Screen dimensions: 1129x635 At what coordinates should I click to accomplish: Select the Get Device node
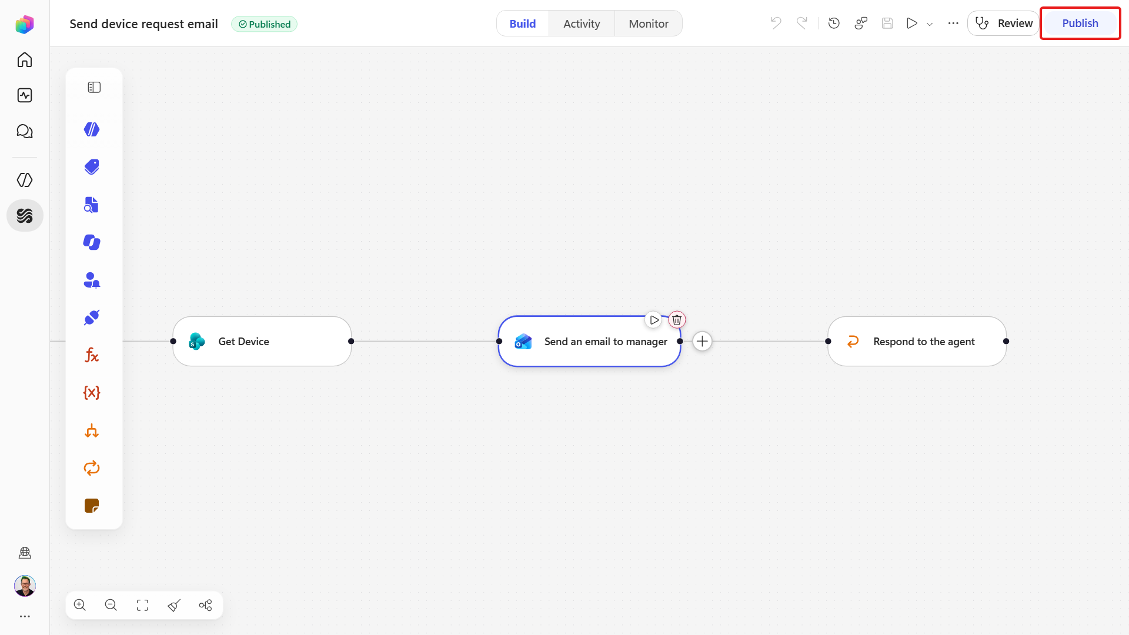[262, 341]
